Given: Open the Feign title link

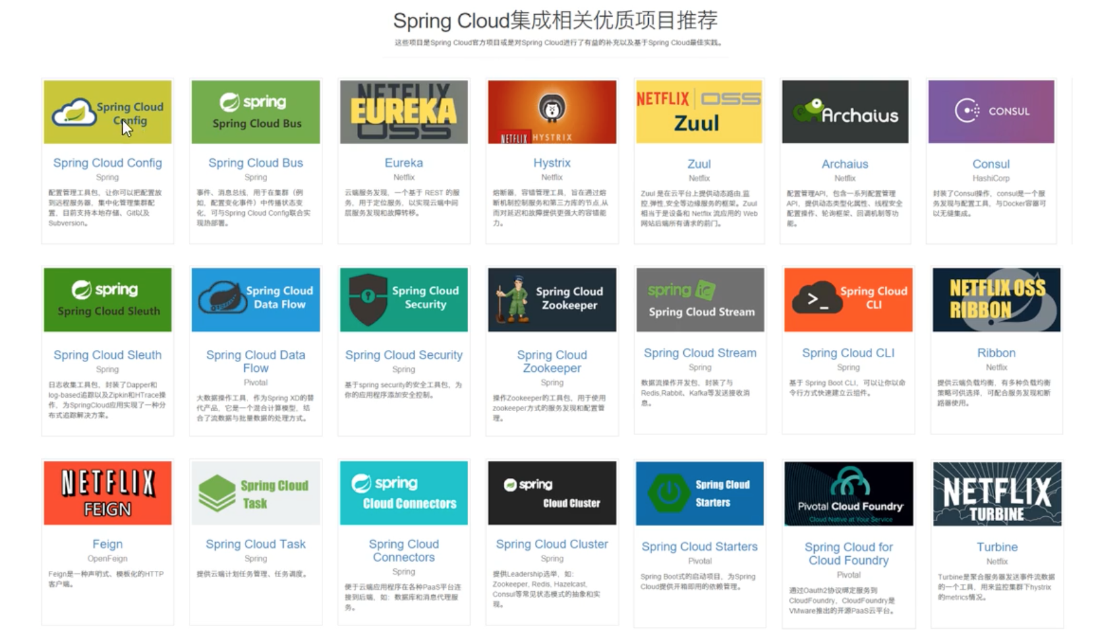Looking at the screenshot, I should tap(107, 544).
